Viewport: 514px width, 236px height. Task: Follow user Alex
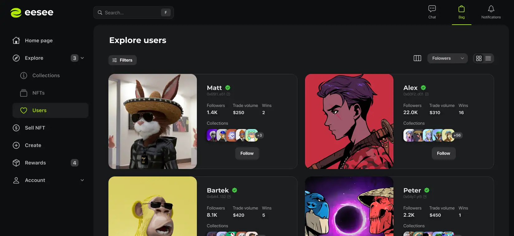coord(443,153)
